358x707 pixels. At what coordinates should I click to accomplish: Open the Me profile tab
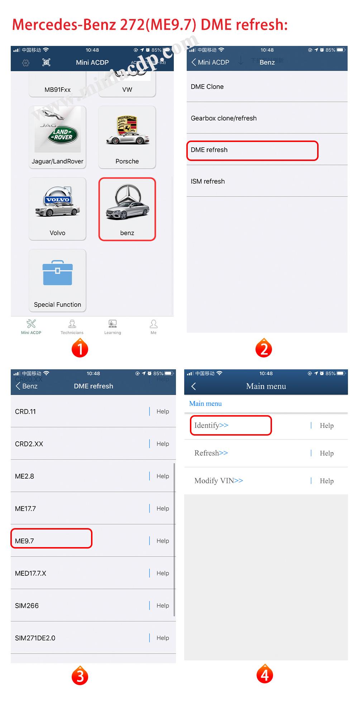(153, 327)
